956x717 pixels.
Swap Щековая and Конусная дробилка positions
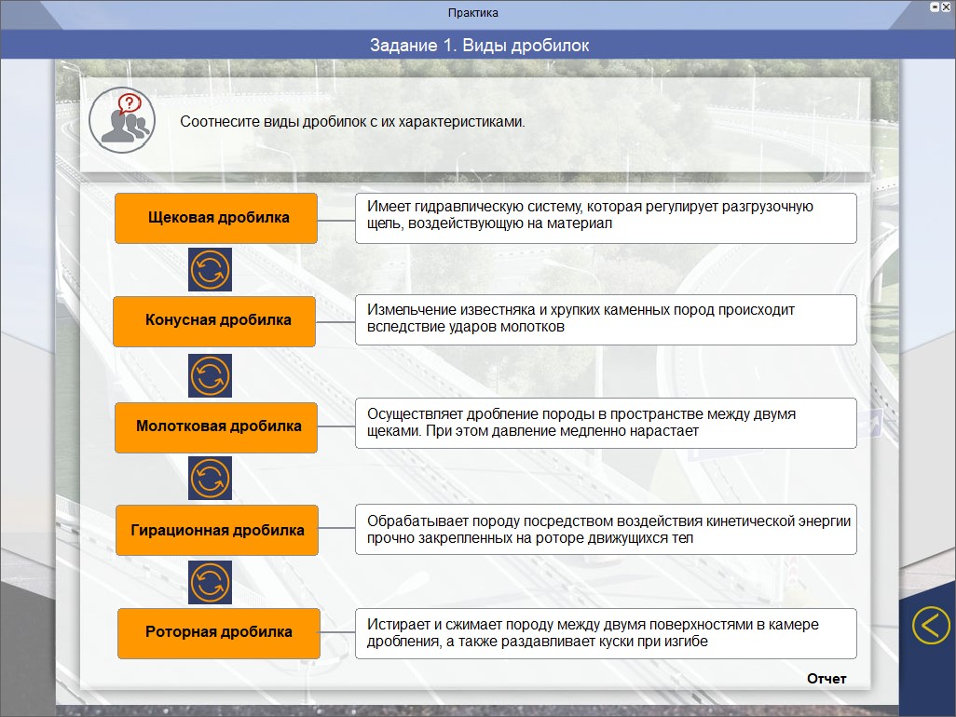[210, 269]
